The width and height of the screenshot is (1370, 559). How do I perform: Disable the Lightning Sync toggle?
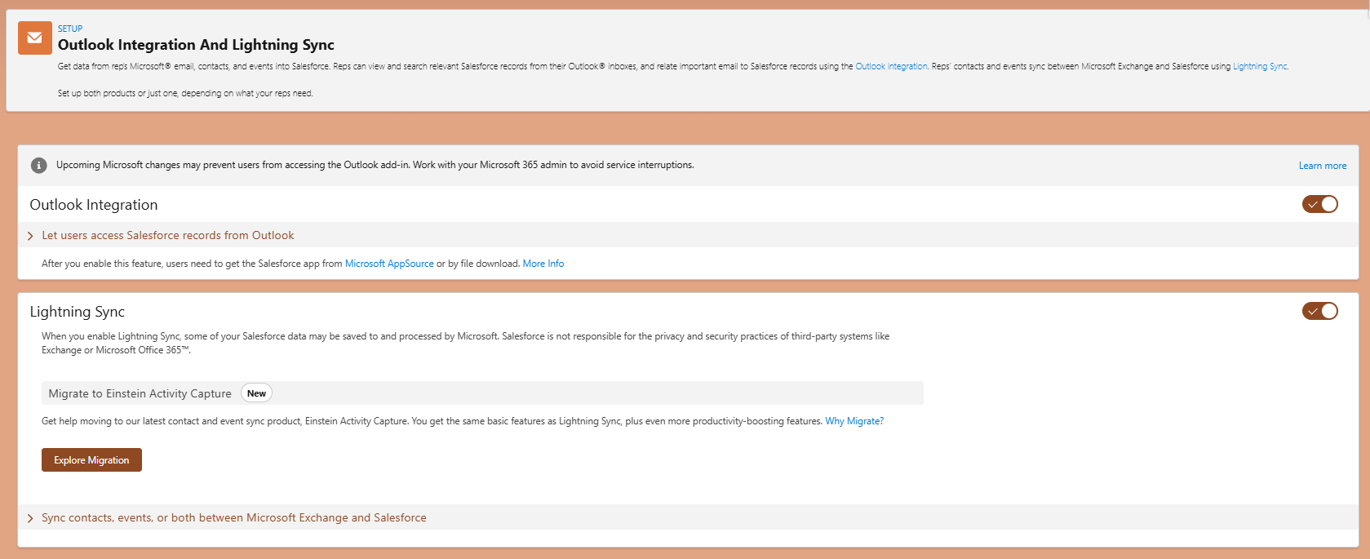coord(1319,311)
